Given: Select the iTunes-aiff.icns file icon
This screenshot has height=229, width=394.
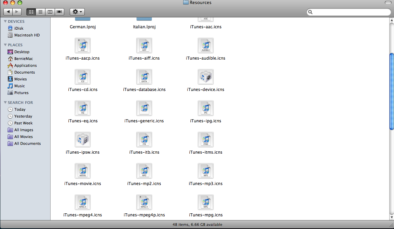Looking at the screenshot, I should click(144, 45).
